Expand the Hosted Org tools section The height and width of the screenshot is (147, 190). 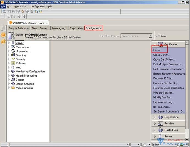click(155, 130)
